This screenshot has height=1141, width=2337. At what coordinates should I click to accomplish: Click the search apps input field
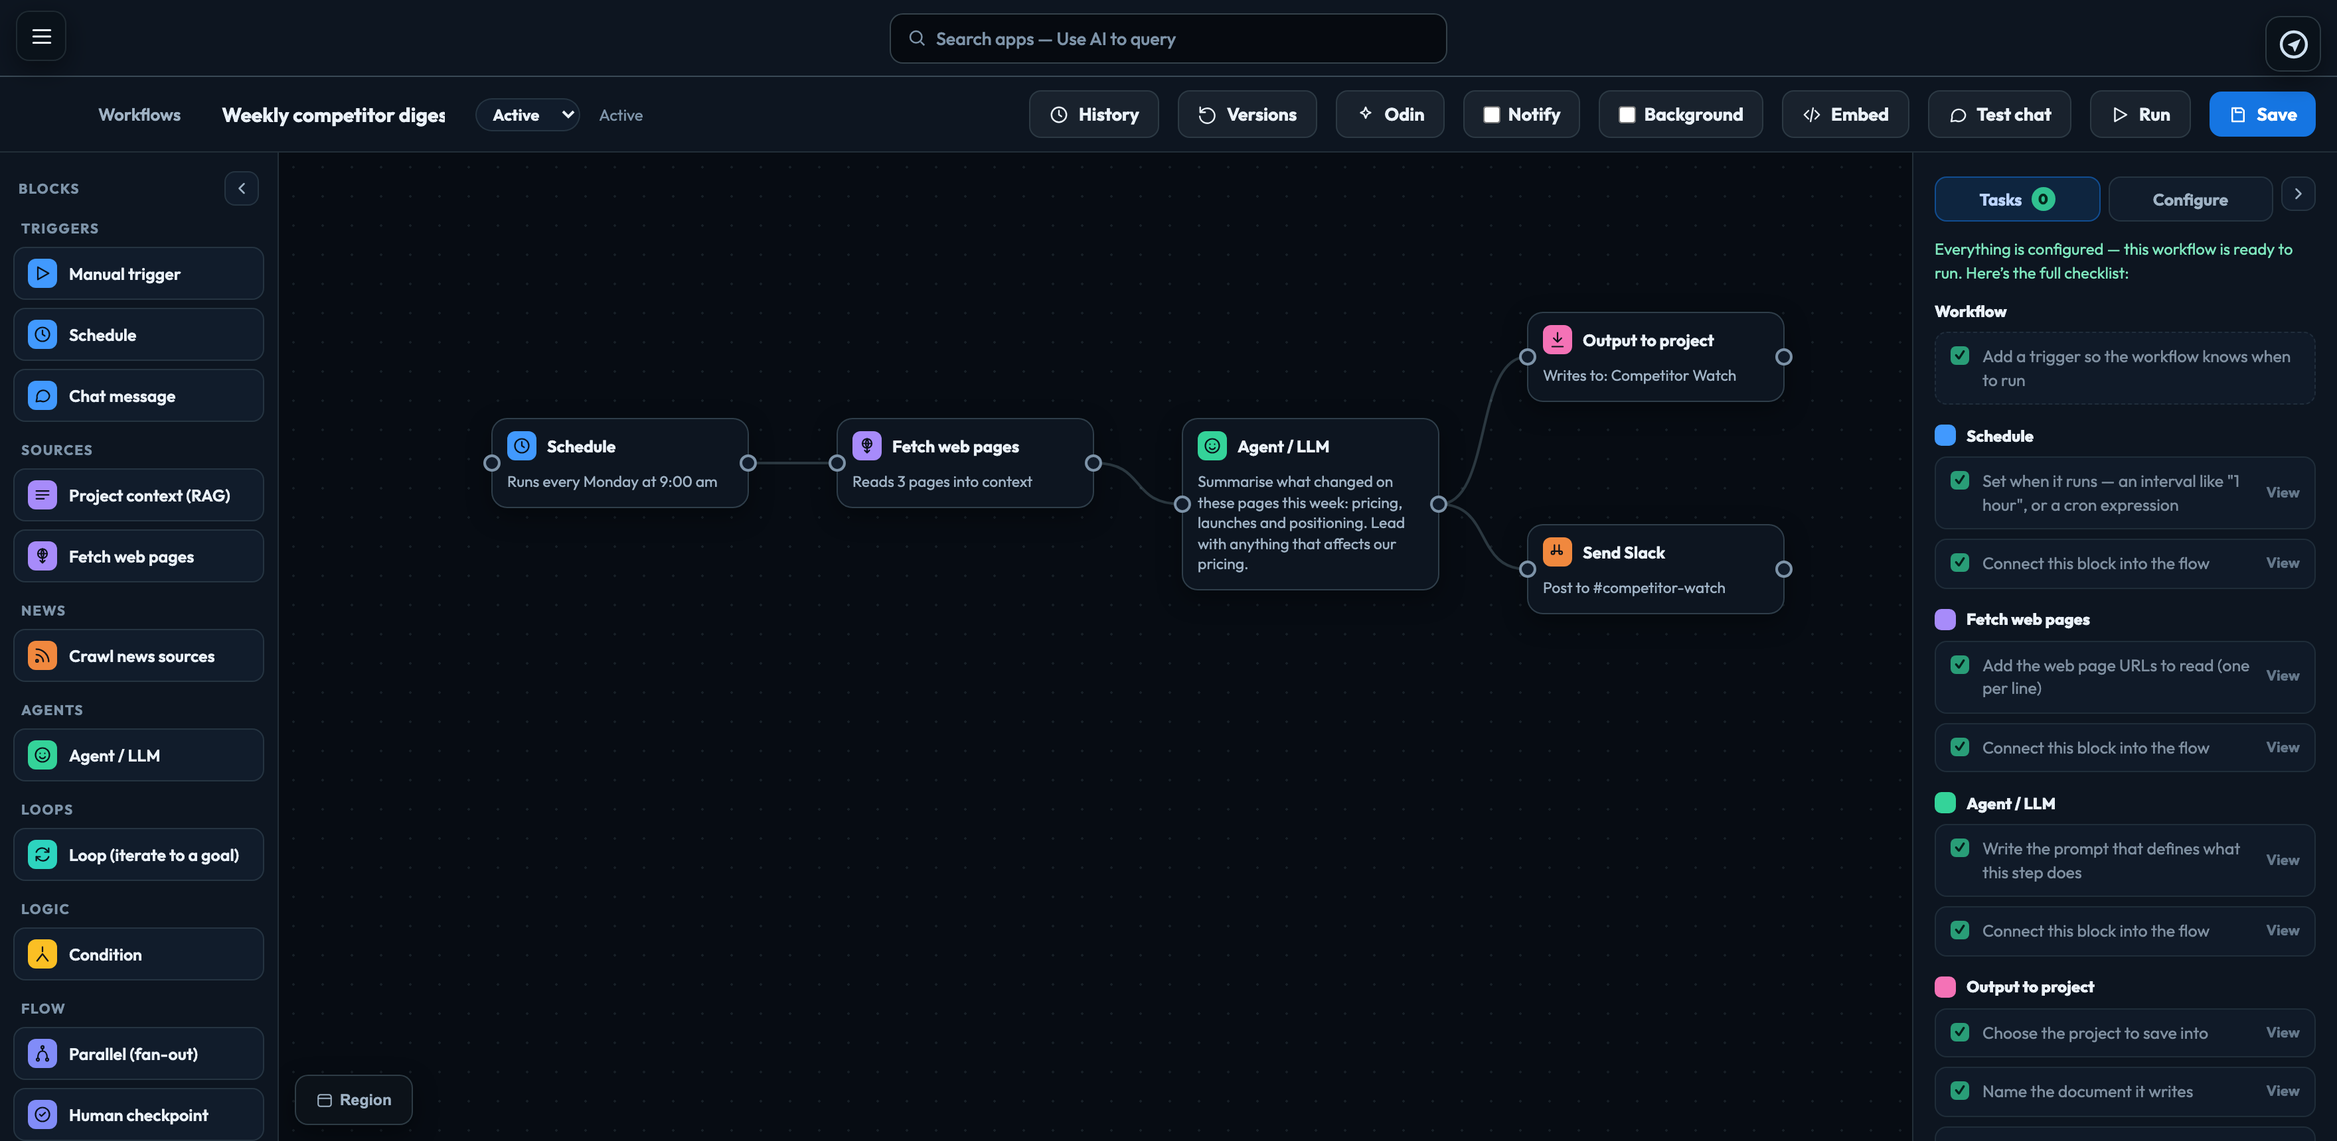pos(1168,38)
